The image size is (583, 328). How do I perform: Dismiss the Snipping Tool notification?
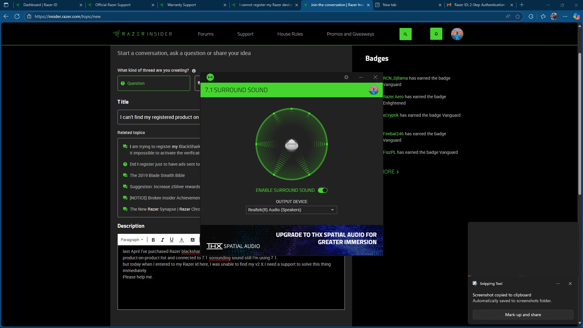point(570,284)
